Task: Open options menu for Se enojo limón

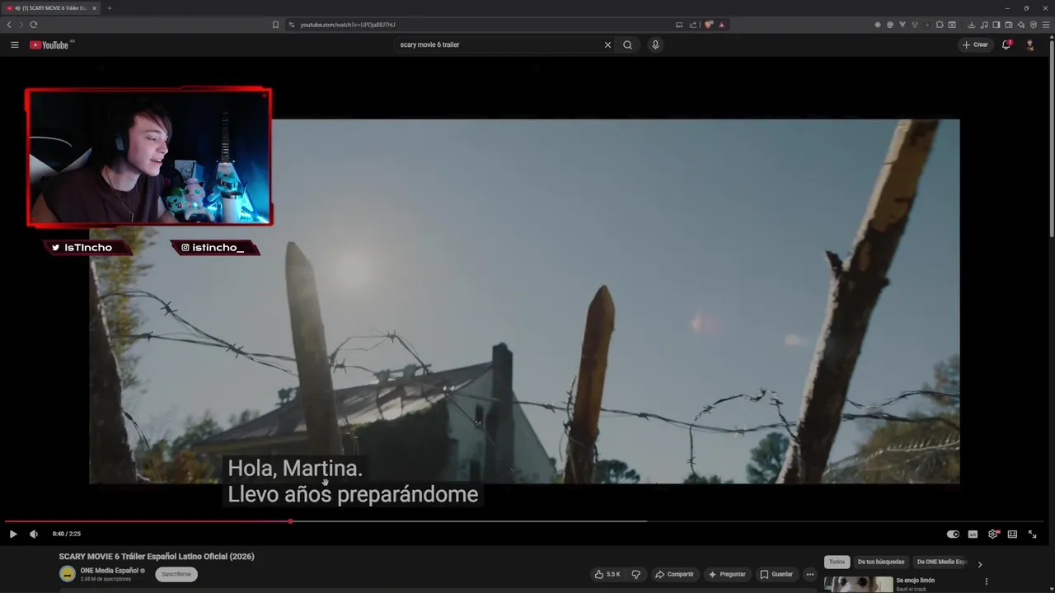Action: coord(987,582)
